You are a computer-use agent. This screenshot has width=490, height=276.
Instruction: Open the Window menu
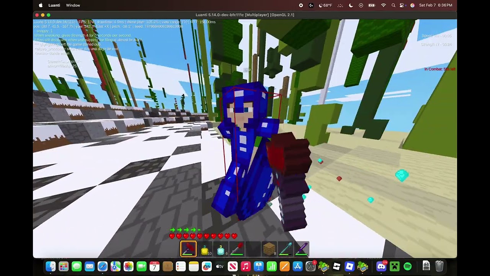(73, 5)
